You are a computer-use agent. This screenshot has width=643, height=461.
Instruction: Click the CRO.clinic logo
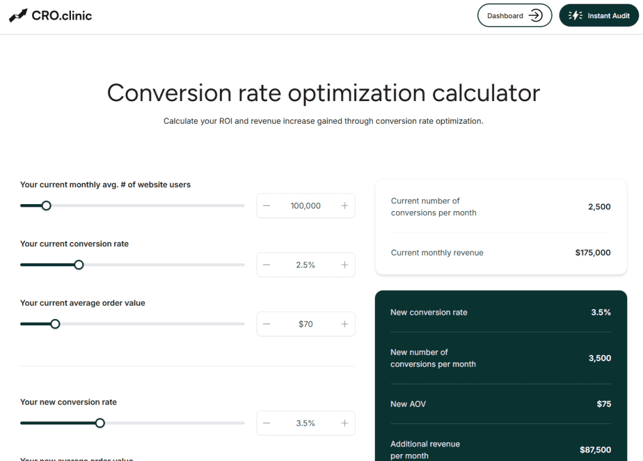(x=51, y=16)
